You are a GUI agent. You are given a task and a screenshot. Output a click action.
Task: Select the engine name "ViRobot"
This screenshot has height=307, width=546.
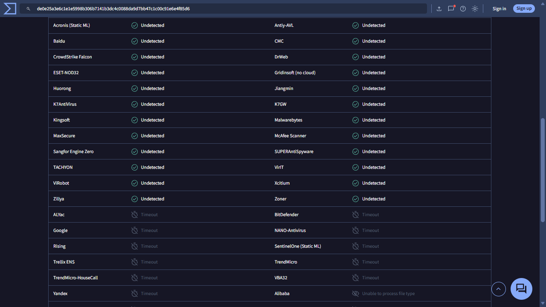[x=61, y=183]
